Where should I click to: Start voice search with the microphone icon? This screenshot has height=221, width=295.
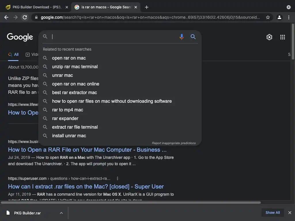(x=181, y=37)
